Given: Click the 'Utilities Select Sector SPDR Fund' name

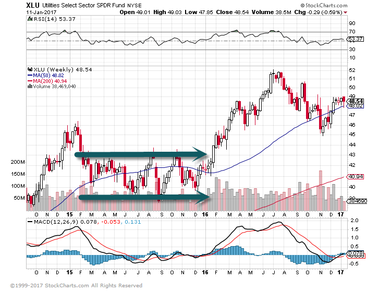Looking at the screenshot, I should [83, 5].
